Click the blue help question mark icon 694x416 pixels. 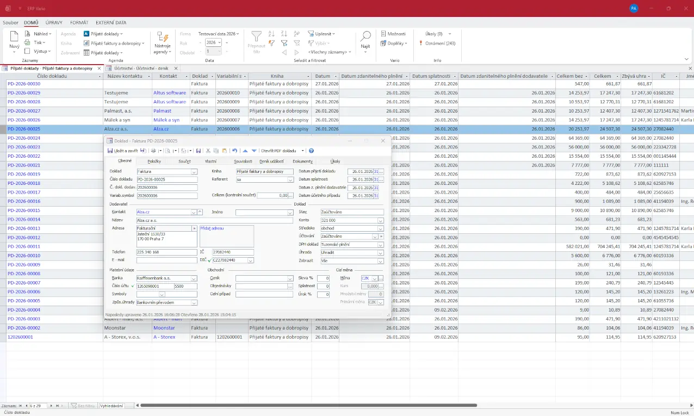click(311, 151)
